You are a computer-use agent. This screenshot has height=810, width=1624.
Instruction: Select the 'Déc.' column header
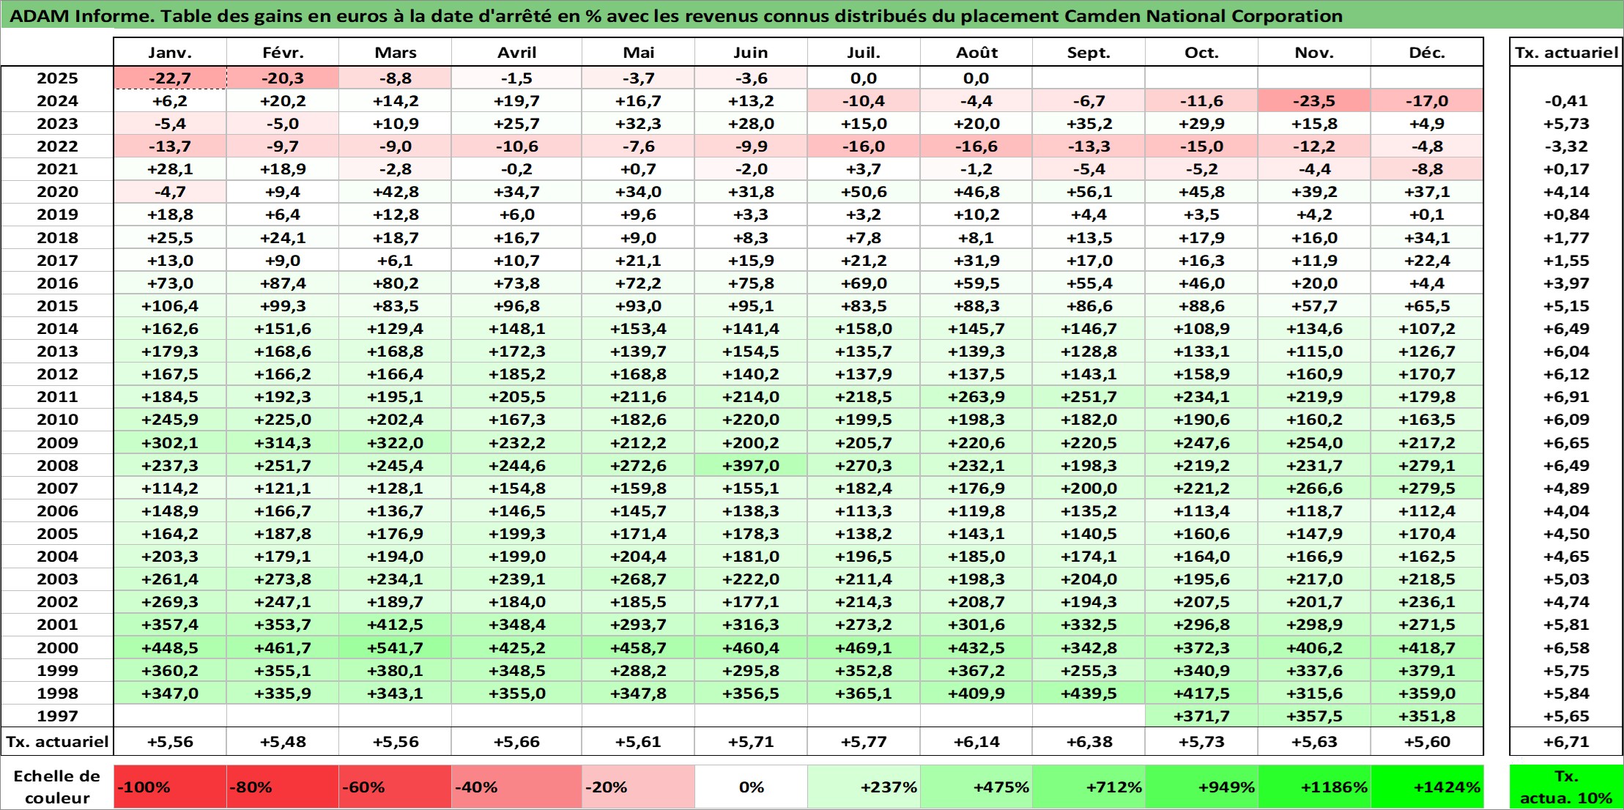tap(1427, 53)
